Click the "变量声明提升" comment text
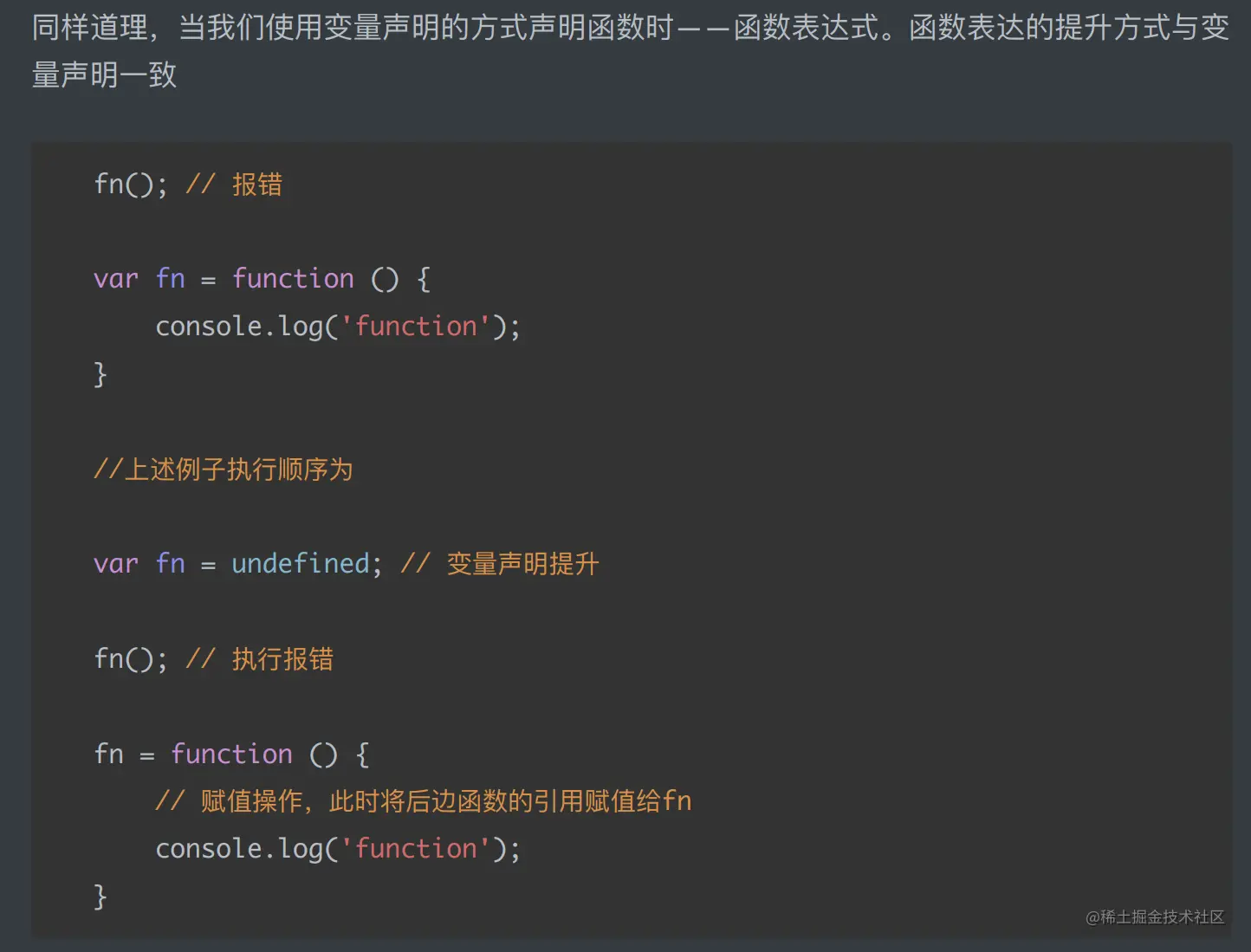The height and width of the screenshot is (952, 1251). (522, 564)
